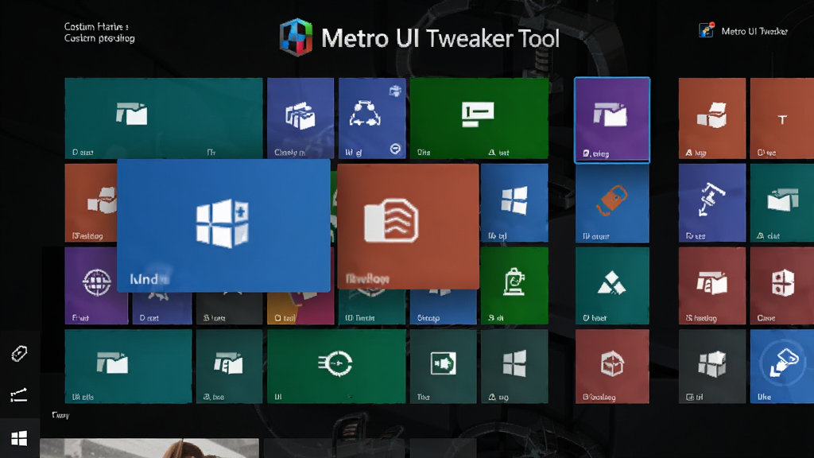Open the dark gray tile beneath the big Windows tile

pyautogui.click(x=229, y=309)
